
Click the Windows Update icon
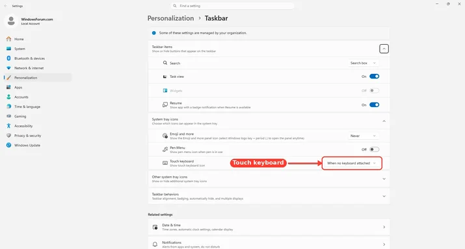8,145
